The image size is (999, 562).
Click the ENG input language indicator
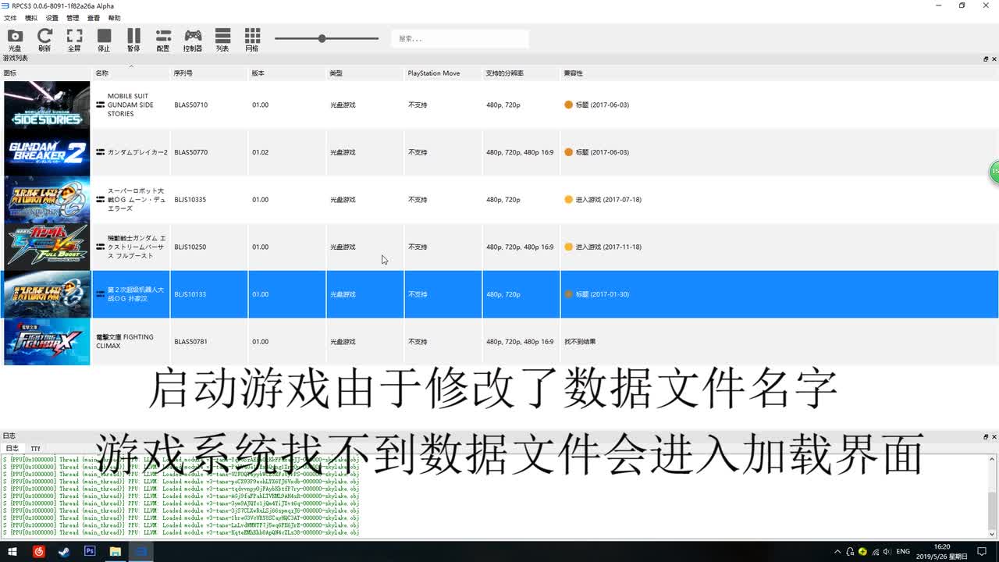[903, 551]
